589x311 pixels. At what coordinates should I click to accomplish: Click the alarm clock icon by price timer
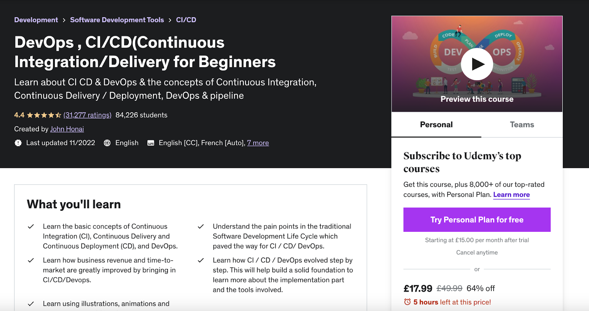(407, 302)
